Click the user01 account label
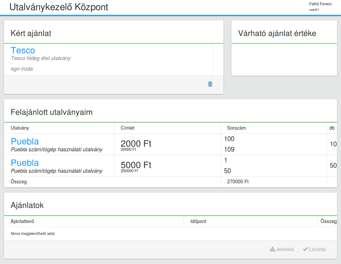This screenshot has height=264, width=341. click(314, 10)
